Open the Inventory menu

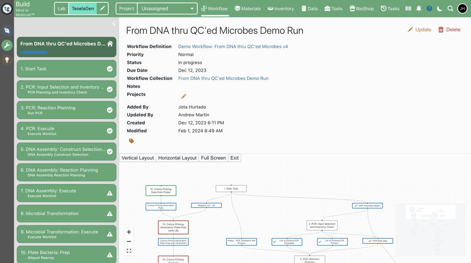[281, 8]
